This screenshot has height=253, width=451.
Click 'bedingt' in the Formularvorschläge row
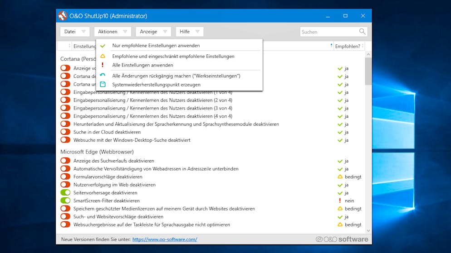click(353, 177)
